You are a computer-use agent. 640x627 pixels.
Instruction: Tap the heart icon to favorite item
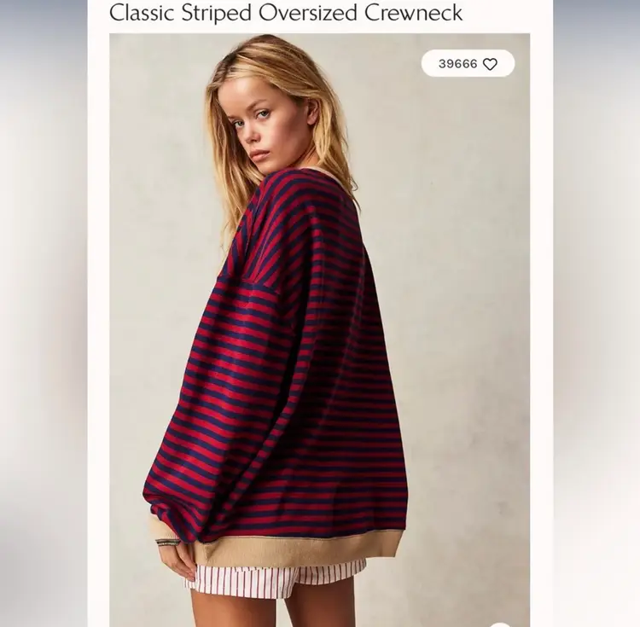(490, 64)
